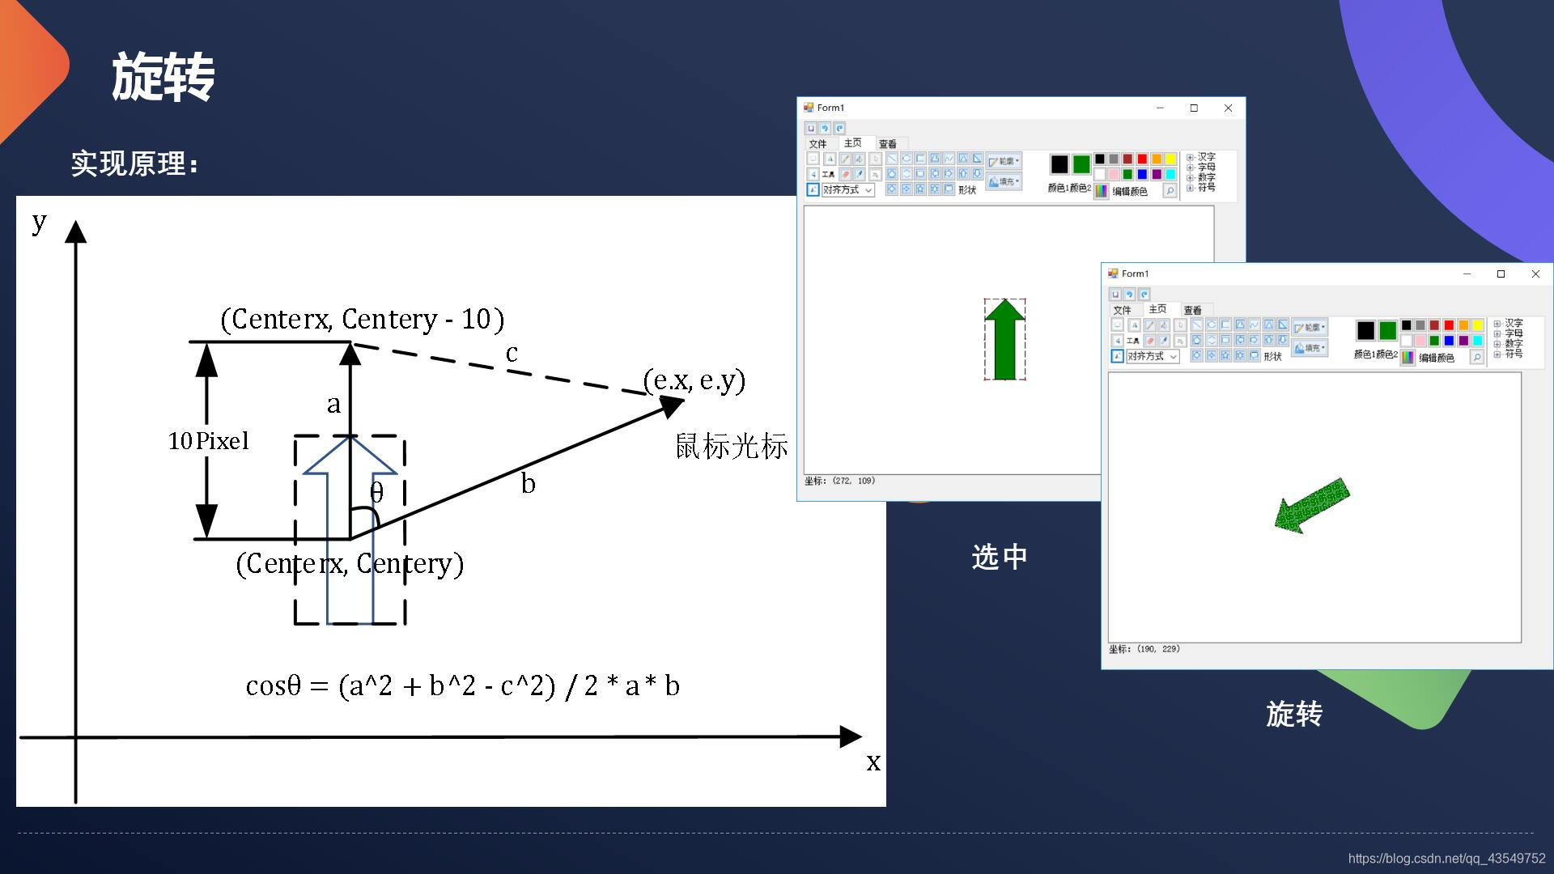
Task: Select the eraser tool in front Form1 window
Action: pos(1150,341)
